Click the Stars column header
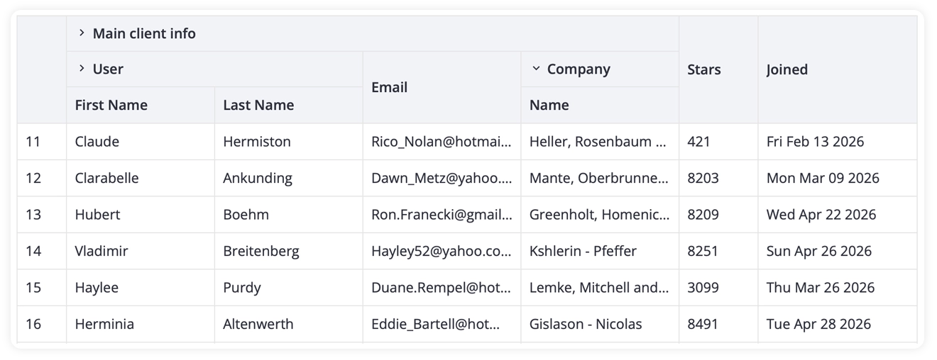 pyautogui.click(x=704, y=69)
